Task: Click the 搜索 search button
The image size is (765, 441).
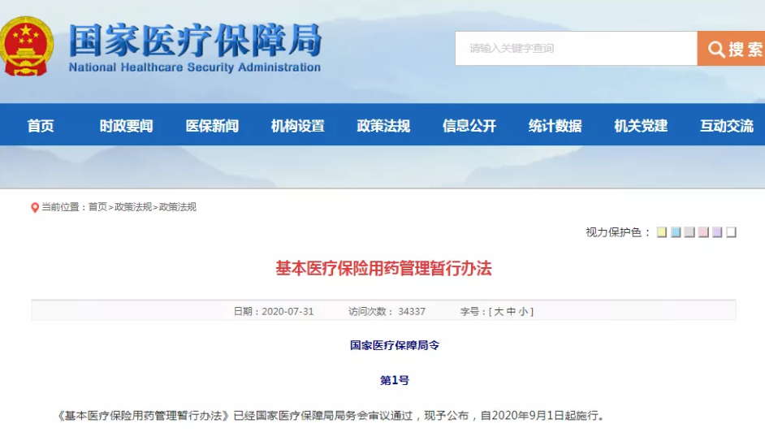Action: tap(732, 49)
